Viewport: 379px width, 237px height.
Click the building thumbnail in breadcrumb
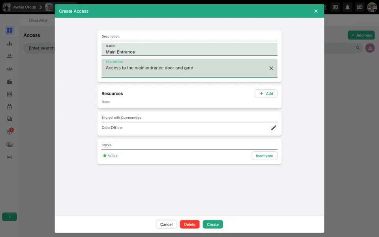pyautogui.click(x=49, y=7)
